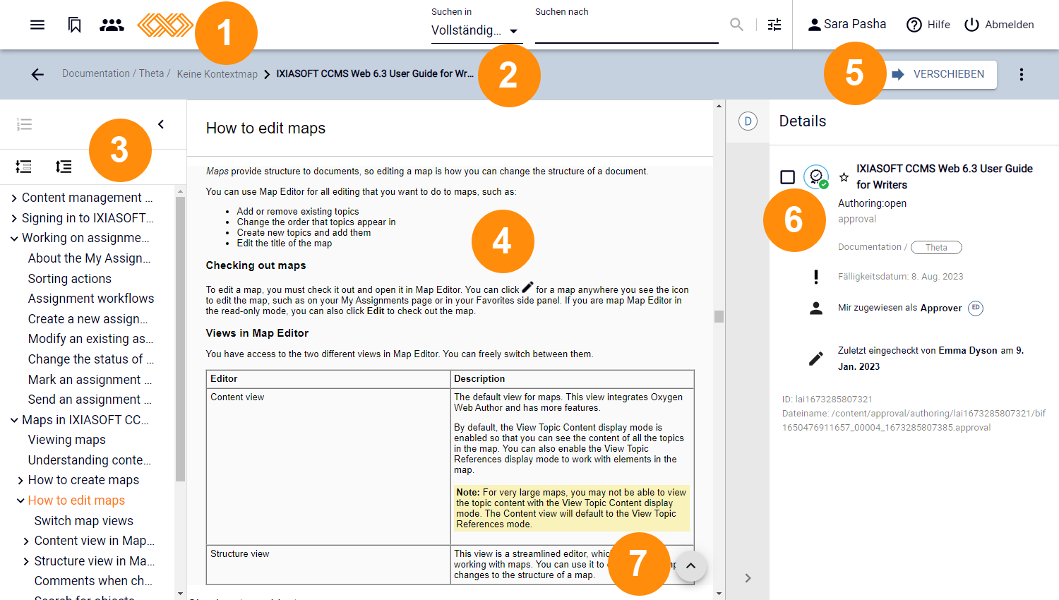Click the search magnifier icon

736,25
